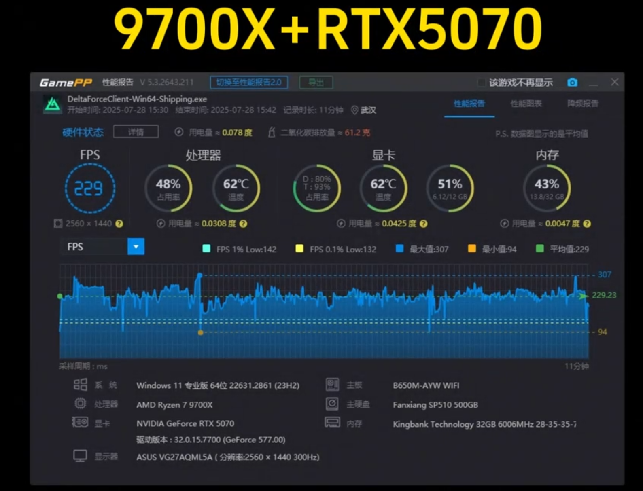The height and width of the screenshot is (491, 643).
Task: Click the AMD Ryzen 7 9700X text
Action: (x=174, y=405)
